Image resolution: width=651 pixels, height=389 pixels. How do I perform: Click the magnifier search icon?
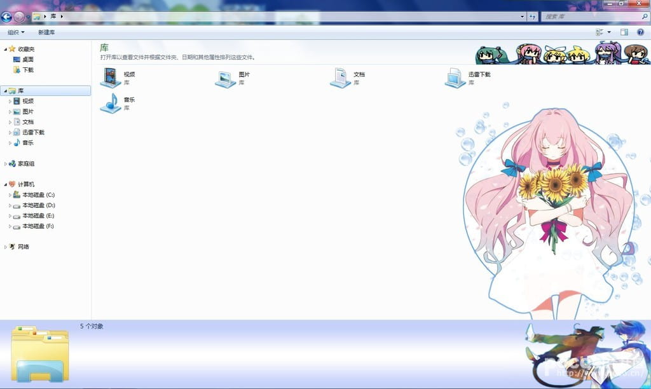coord(645,17)
